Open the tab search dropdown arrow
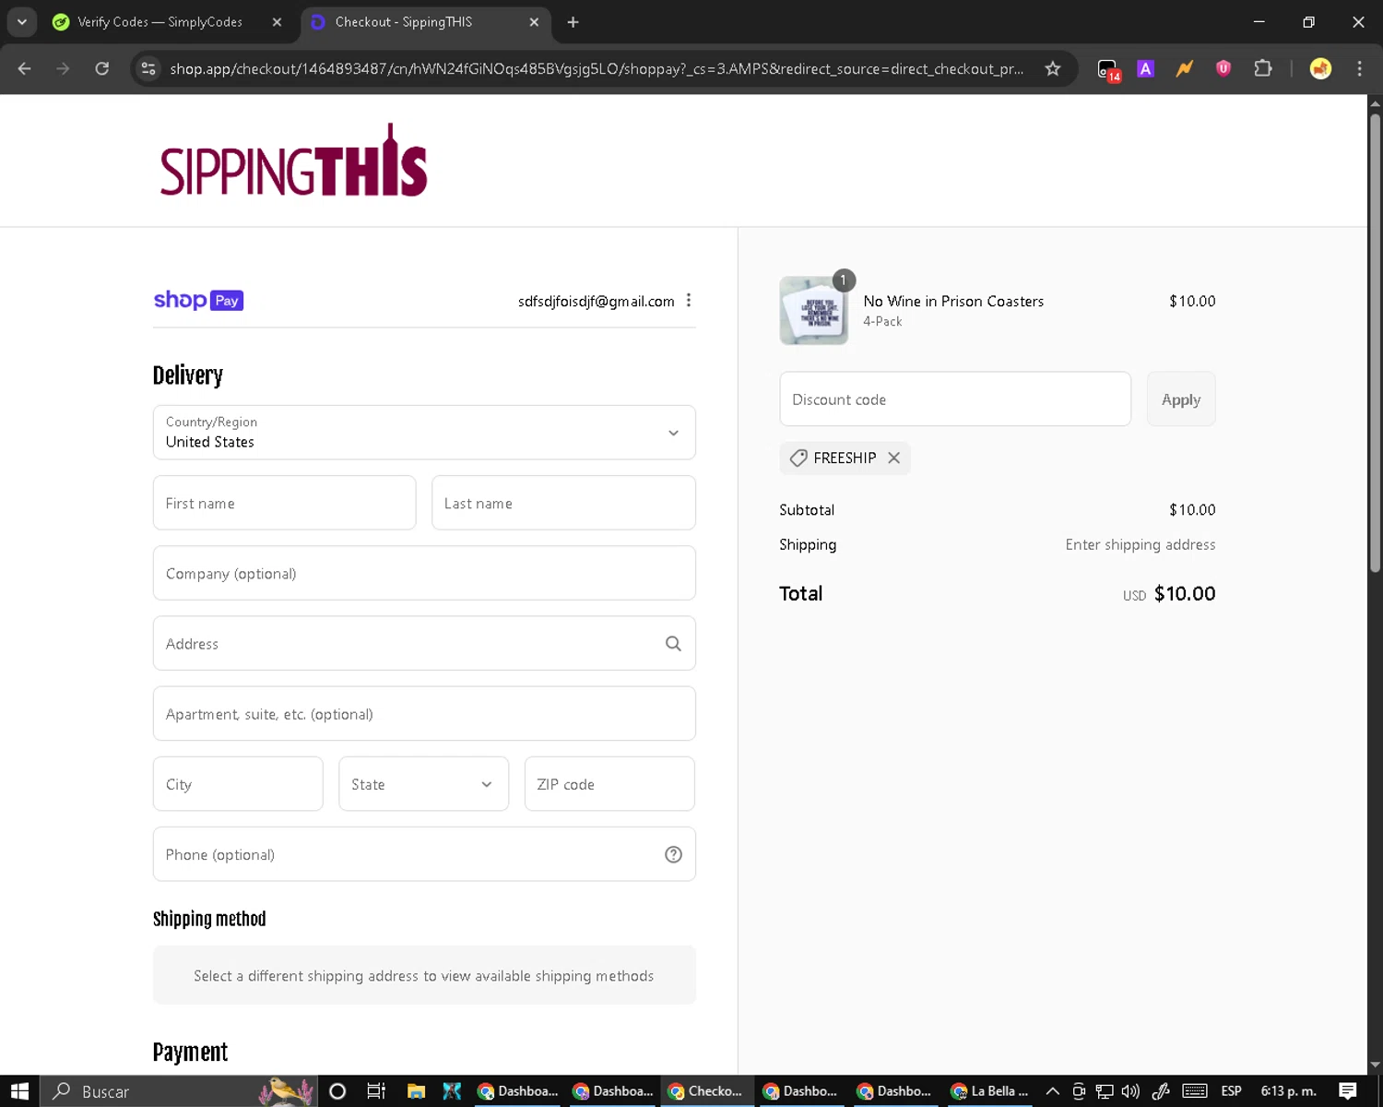 click(x=21, y=22)
